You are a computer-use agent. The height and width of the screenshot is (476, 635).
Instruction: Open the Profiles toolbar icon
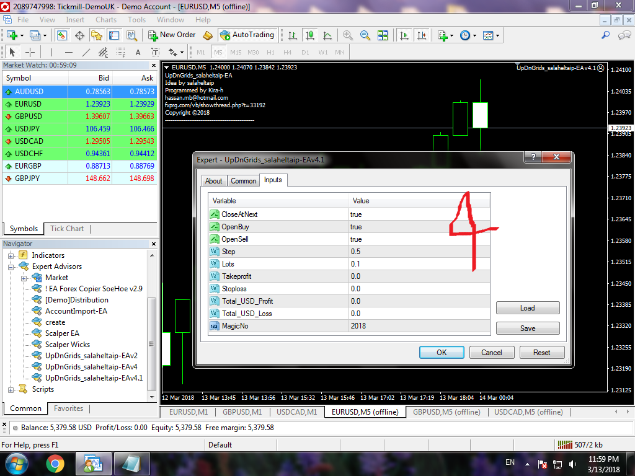[x=35, y=35]
